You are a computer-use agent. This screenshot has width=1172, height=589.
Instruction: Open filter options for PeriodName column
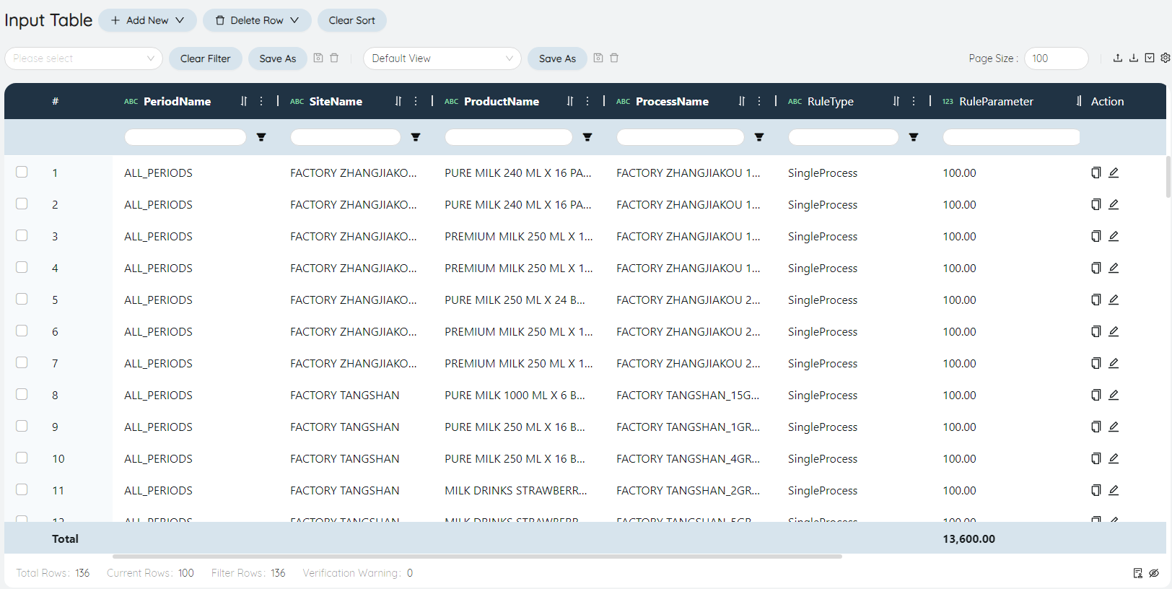(261, 137)
